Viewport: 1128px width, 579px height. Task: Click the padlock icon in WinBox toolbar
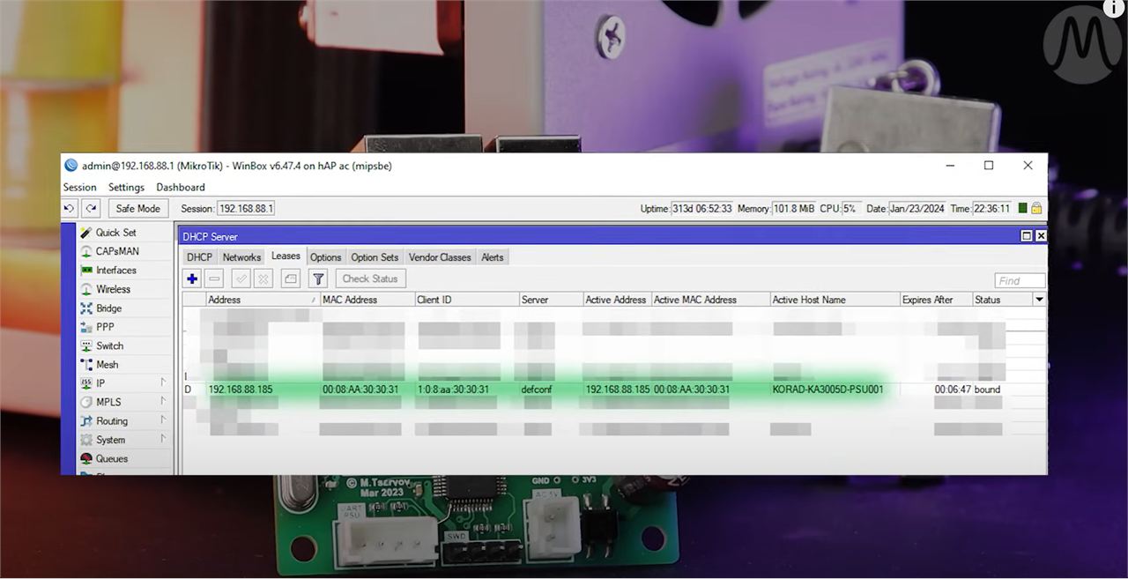tap(1036, 209)
